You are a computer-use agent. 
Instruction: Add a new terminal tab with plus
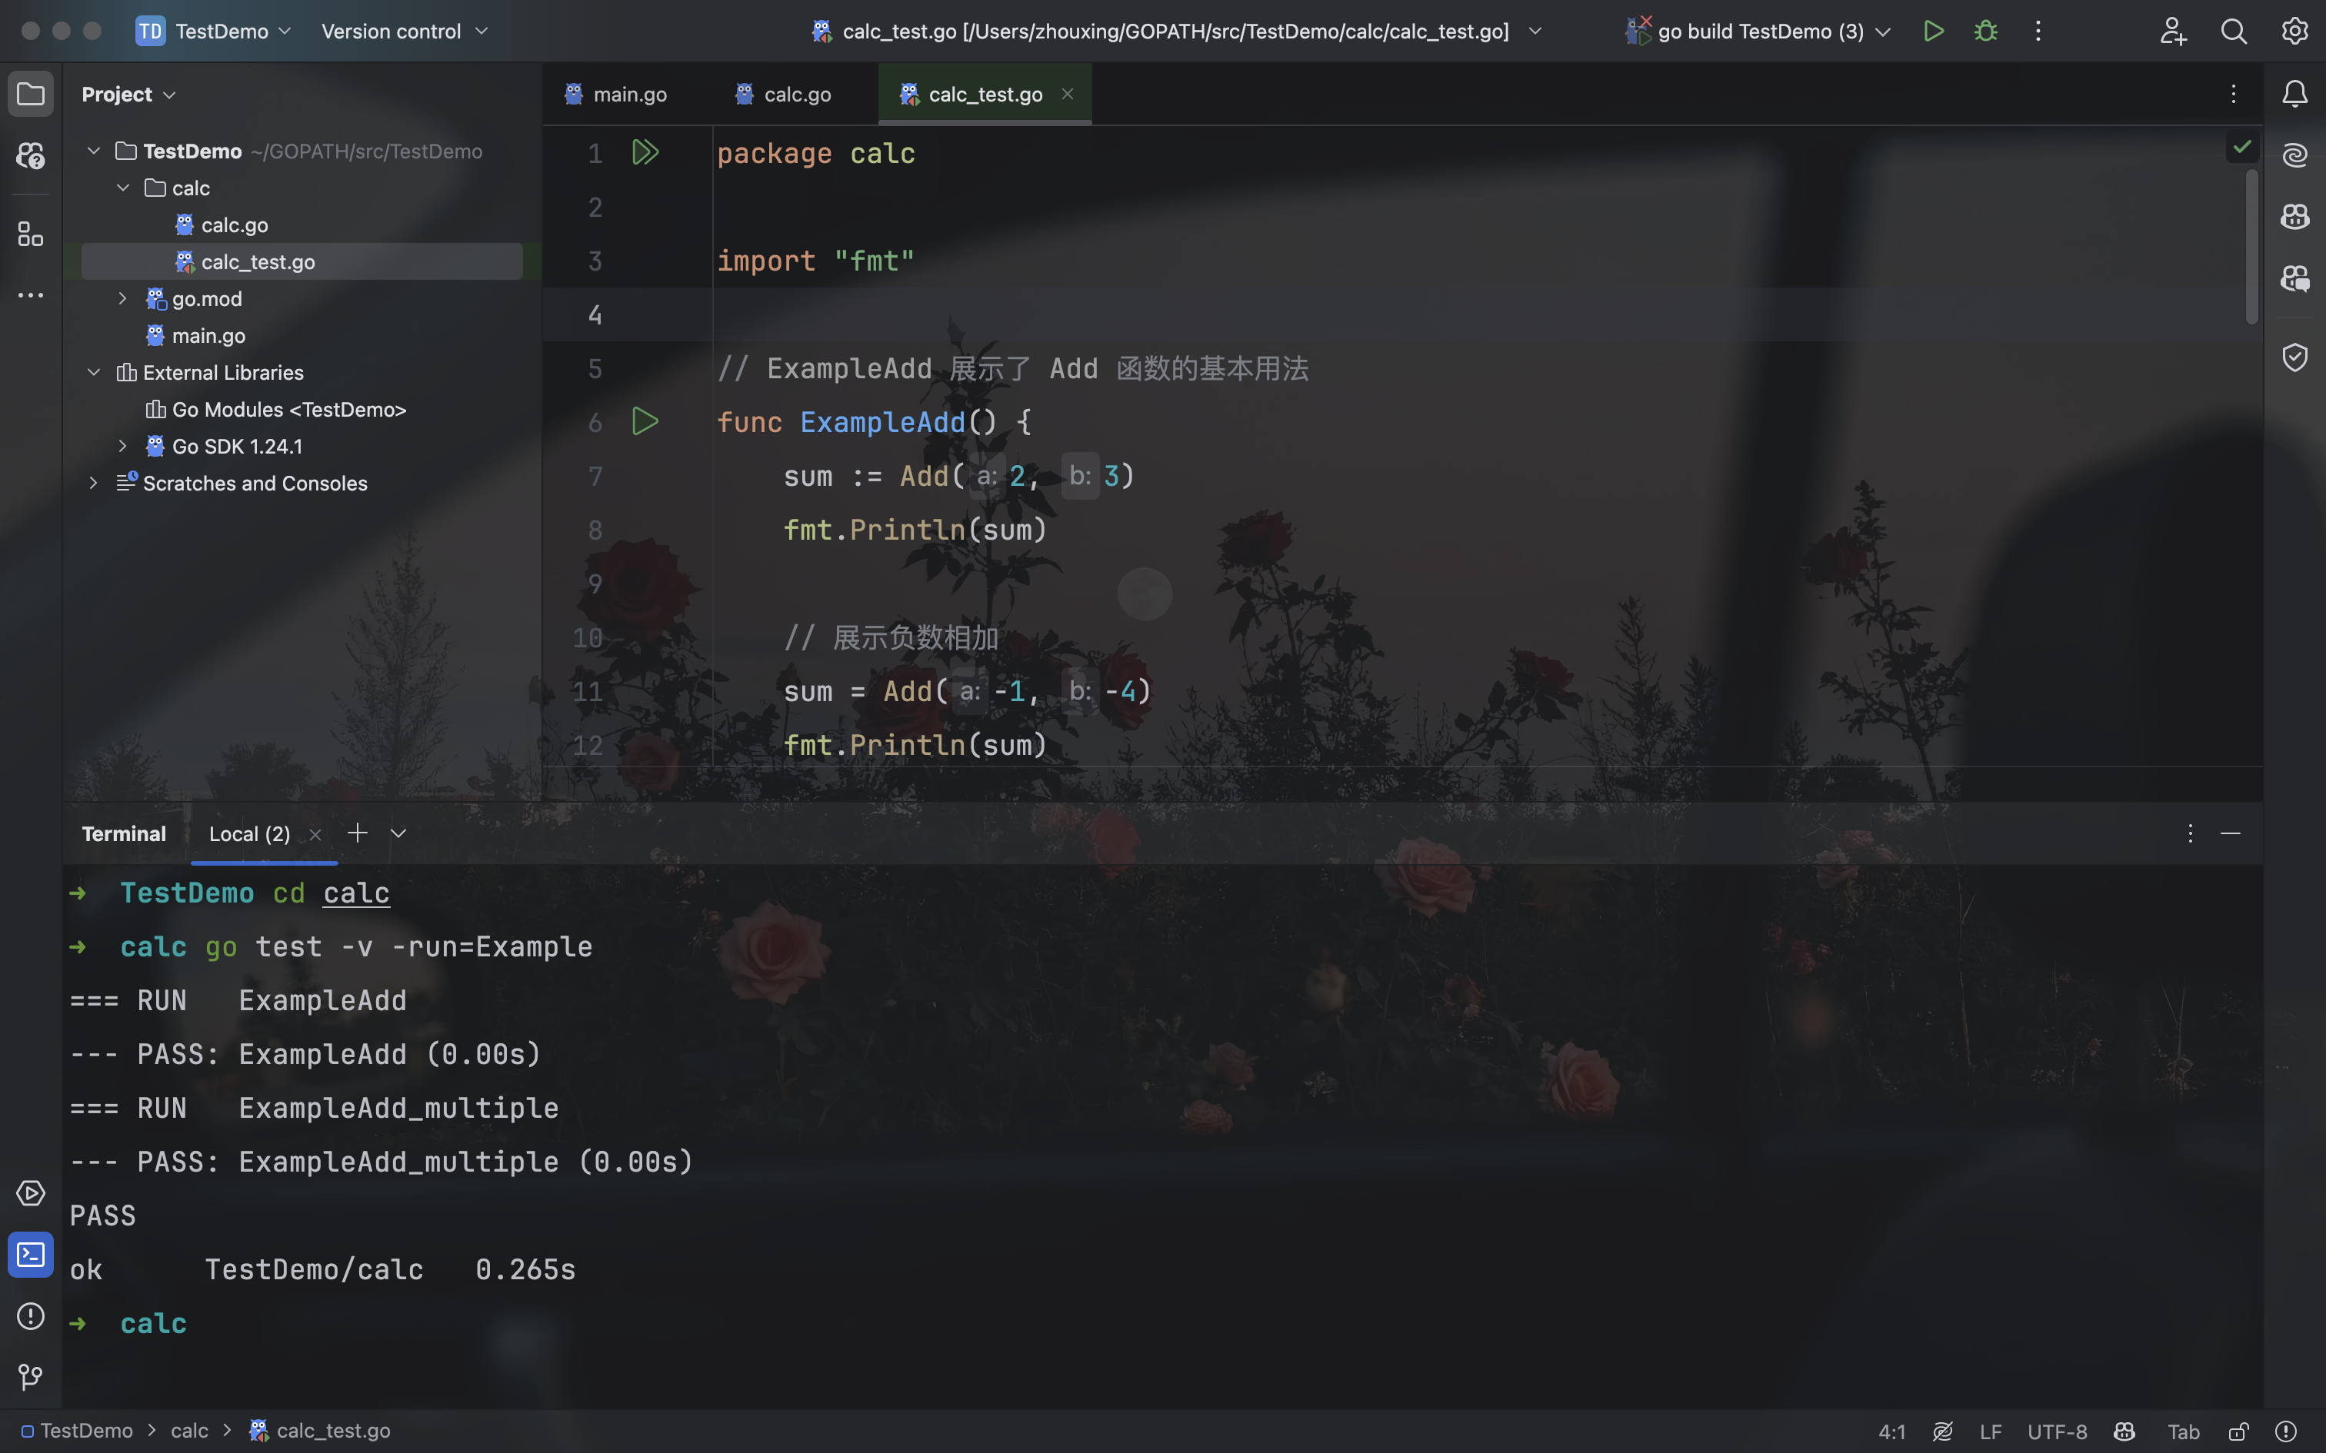[x=358, y=833]
